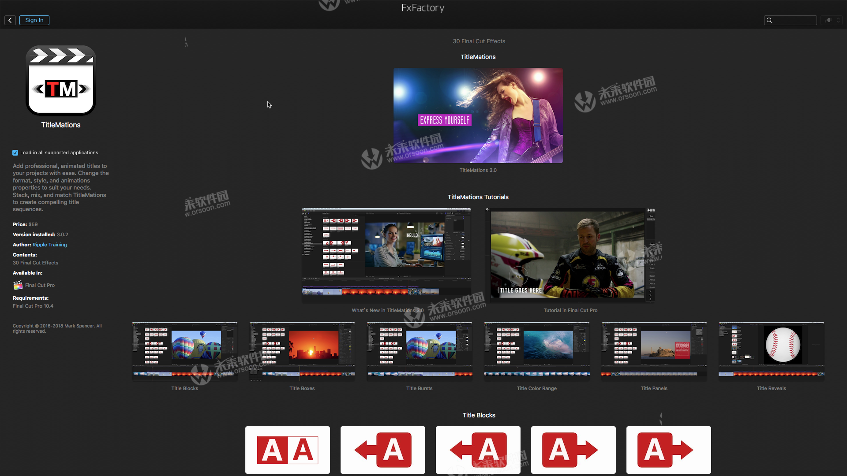This screenshot has height=476, width=847.
Task: Open Tutorial in Final Cut Pro video
Action: coord(570,255)
